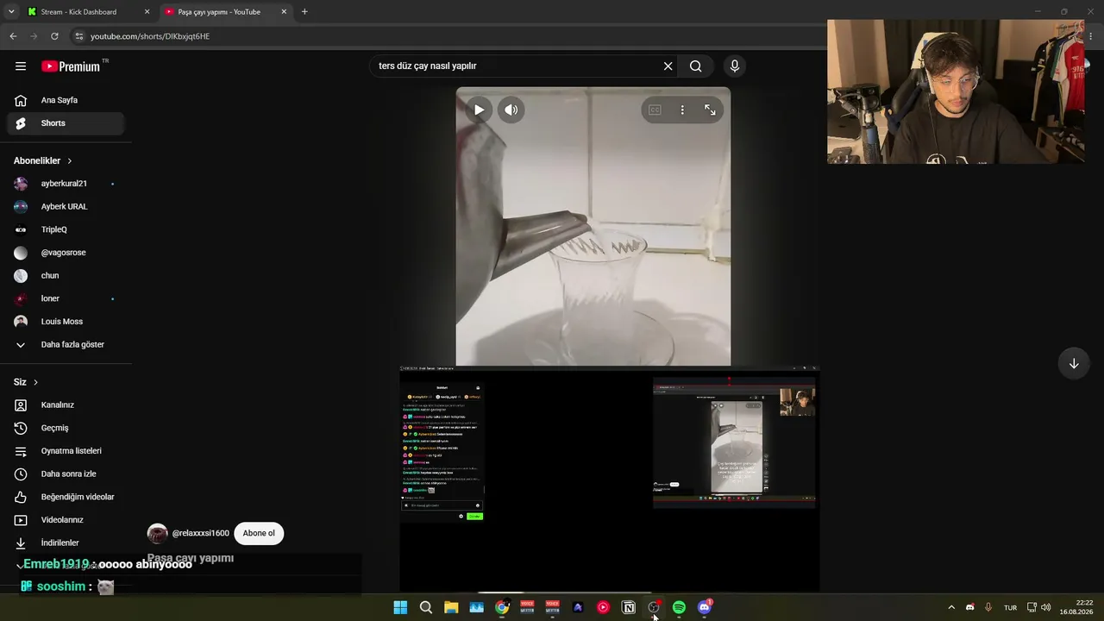Open Videolarınız in the sidebar
This screenshot has width=1104, height=621.
(x=66, y=520)
